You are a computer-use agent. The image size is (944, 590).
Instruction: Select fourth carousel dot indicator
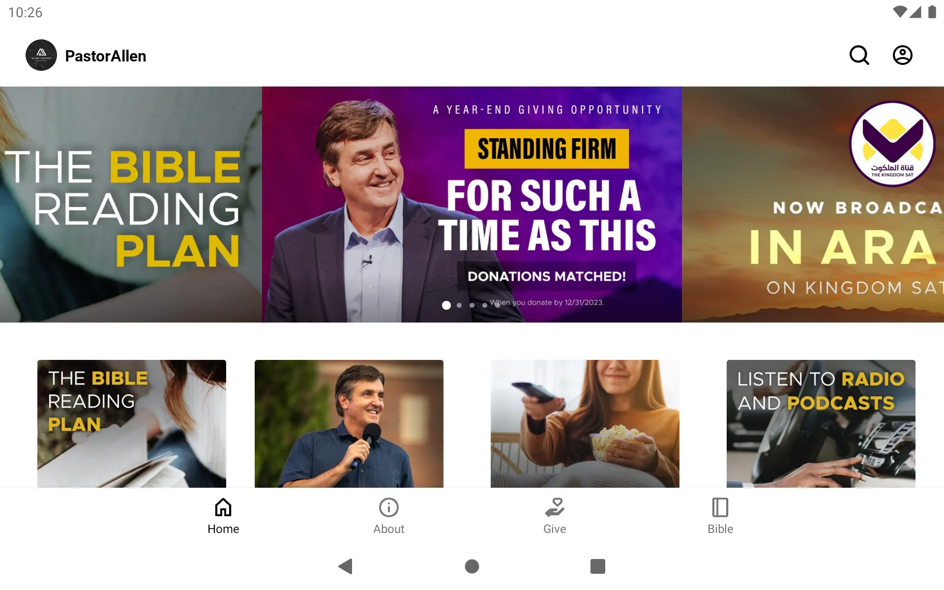[485, 304]
